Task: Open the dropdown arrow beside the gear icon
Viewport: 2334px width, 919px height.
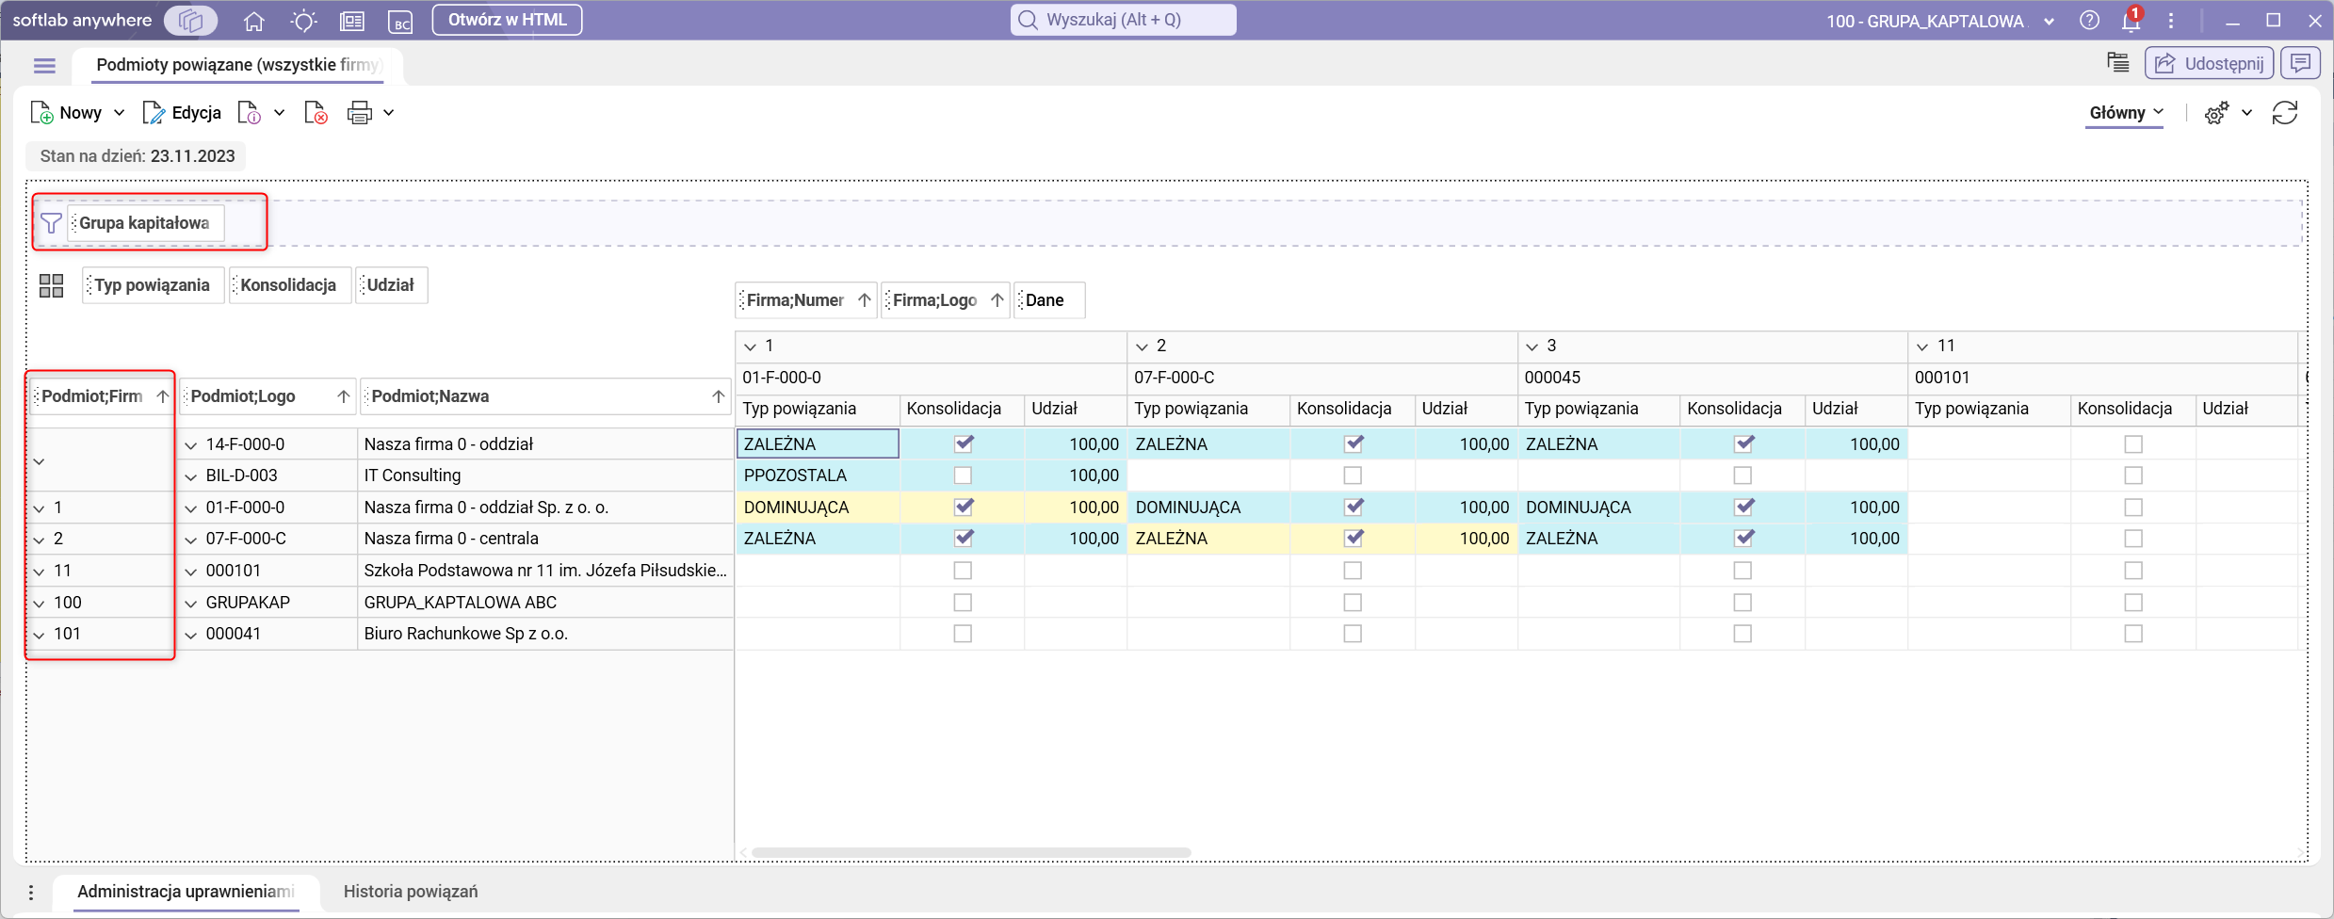Action: (2247, 113)
